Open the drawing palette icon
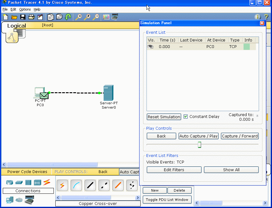 (x=106, y=17)
